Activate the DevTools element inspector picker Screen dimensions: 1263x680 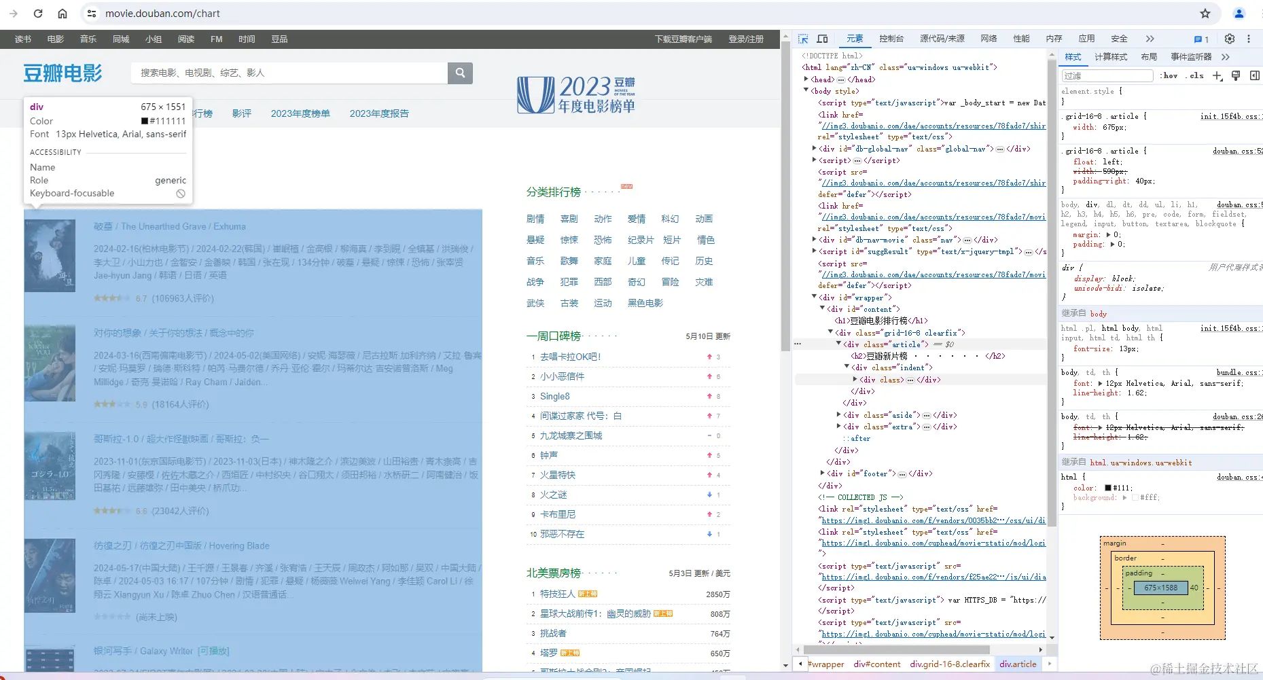[803, 39]
